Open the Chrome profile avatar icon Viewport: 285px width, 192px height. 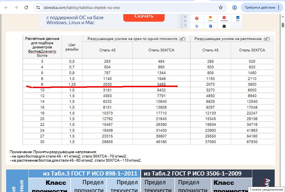[235, 8]
